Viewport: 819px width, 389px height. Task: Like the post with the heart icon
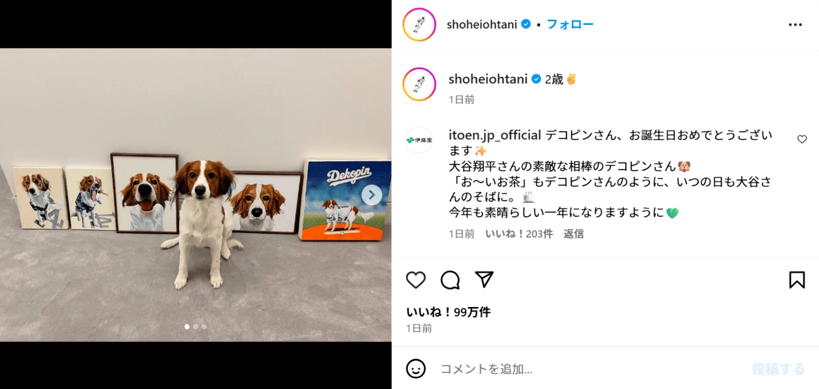click(x=416, y=280)
